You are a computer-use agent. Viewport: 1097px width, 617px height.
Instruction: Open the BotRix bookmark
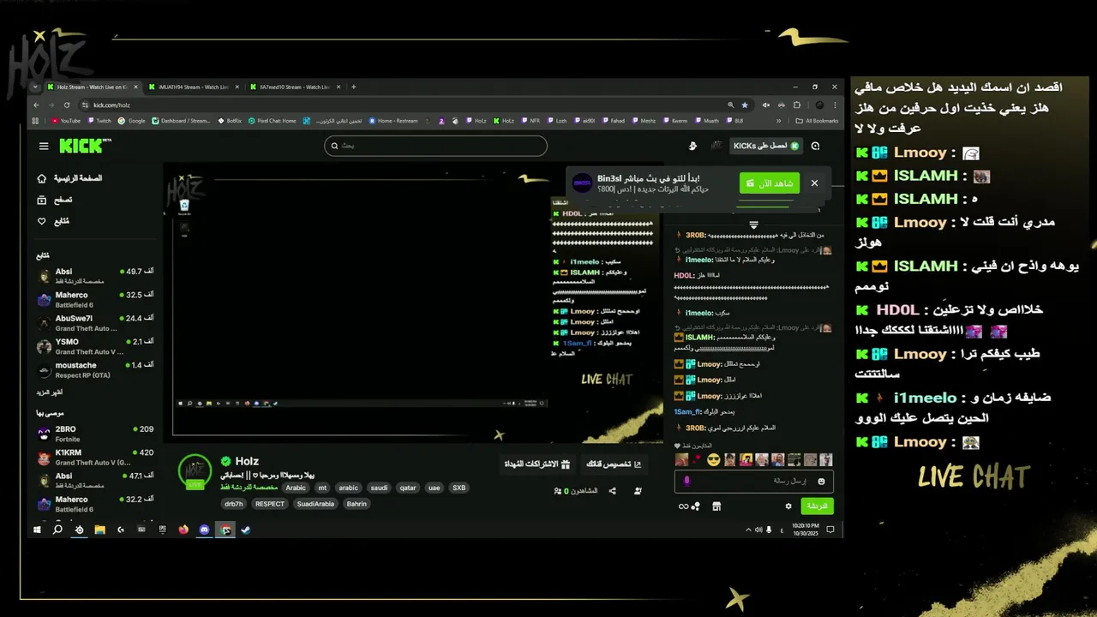(230, 121)
